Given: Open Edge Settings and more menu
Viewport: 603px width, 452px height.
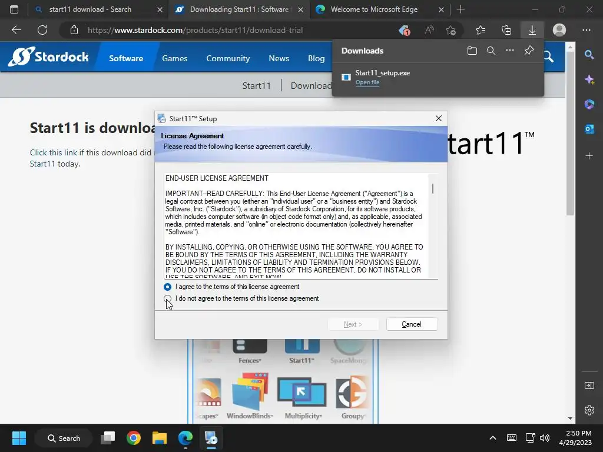Looking at the screenshot, I should (x=587, y=30).
